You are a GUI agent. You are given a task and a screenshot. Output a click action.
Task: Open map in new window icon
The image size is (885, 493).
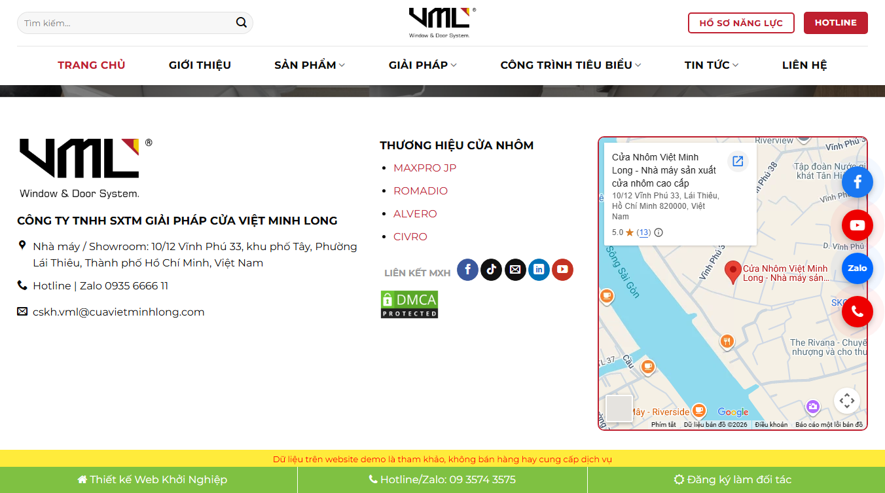tap(738, 161)
